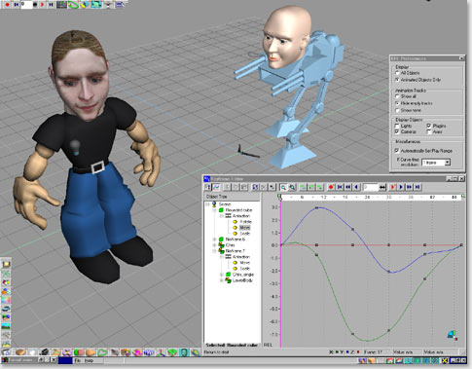This screenshot has height=369, width=472.
Task: Select Rotate track under Rounded cube
Action: click(x=246, y=222)
